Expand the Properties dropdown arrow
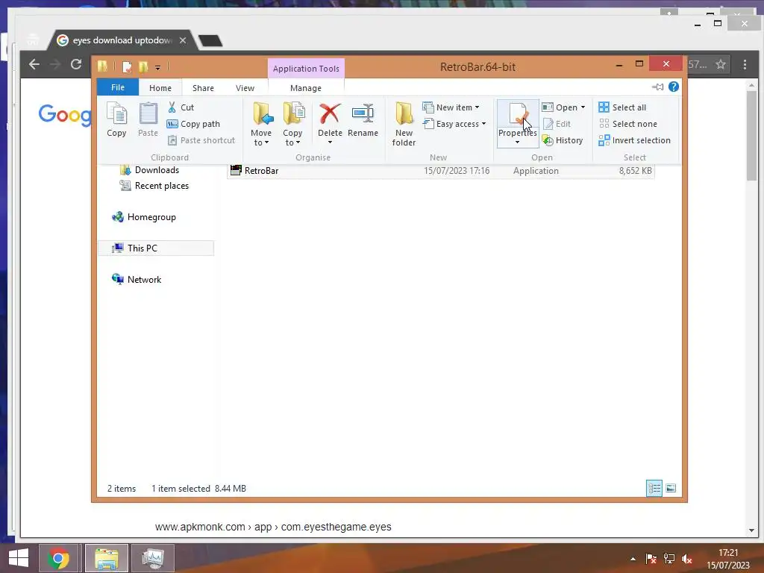The height and width of the screenshot is (573, 764). tap(518, 143)
